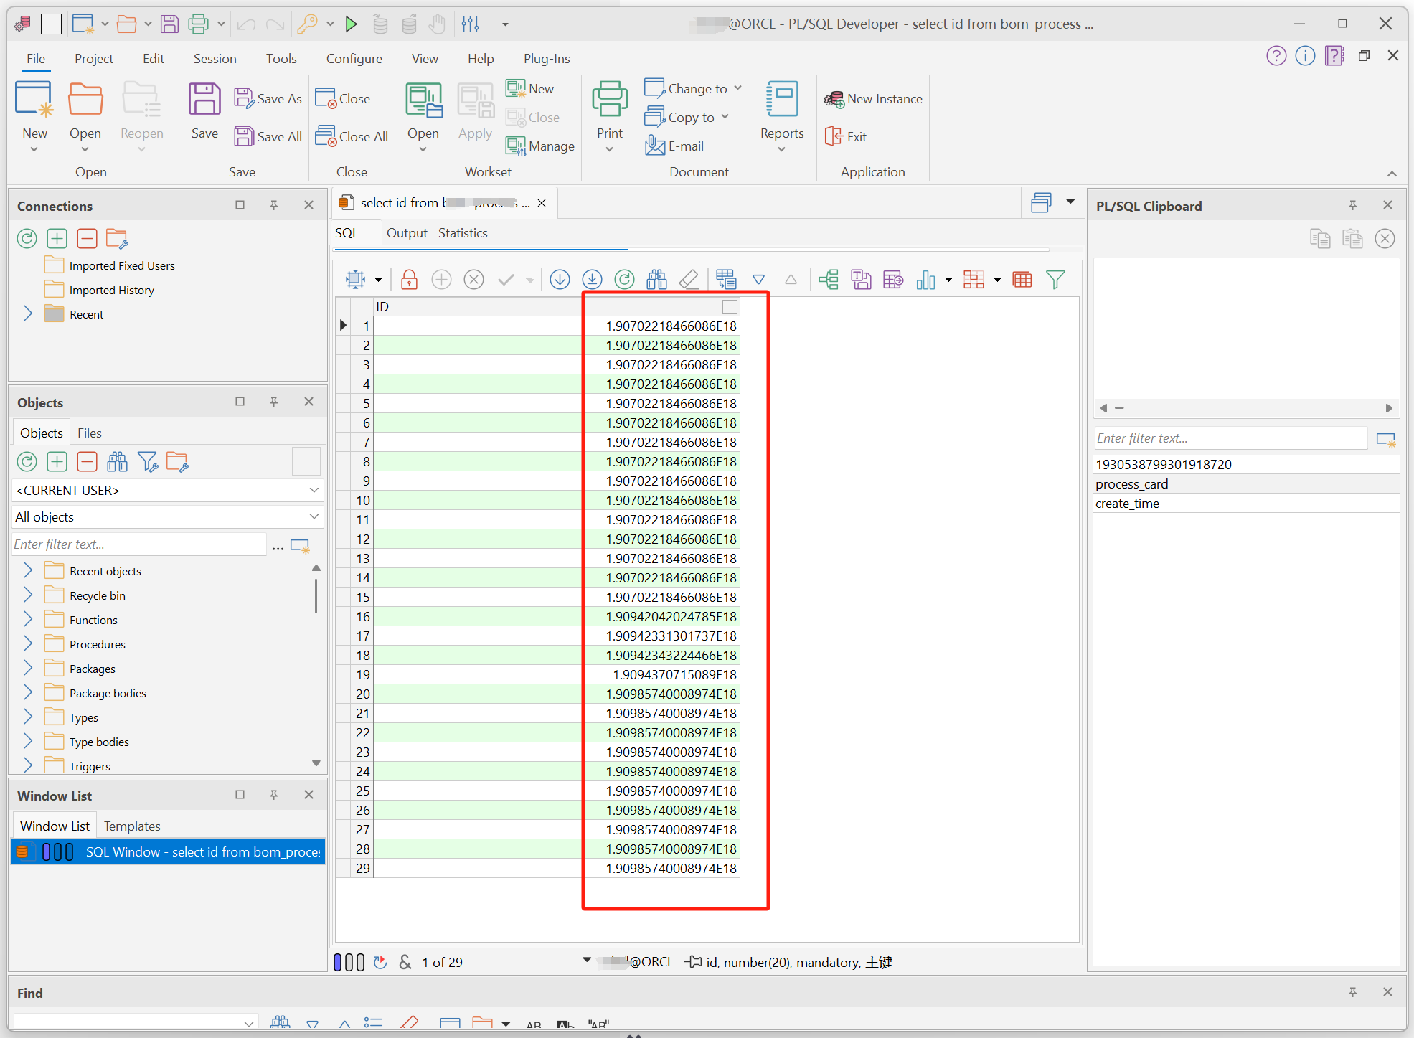The width and height of the screenshot is (1414, 1038).
Task: Pin the PL/SQL Clipboard panel
Action: tap(1352, 206)
